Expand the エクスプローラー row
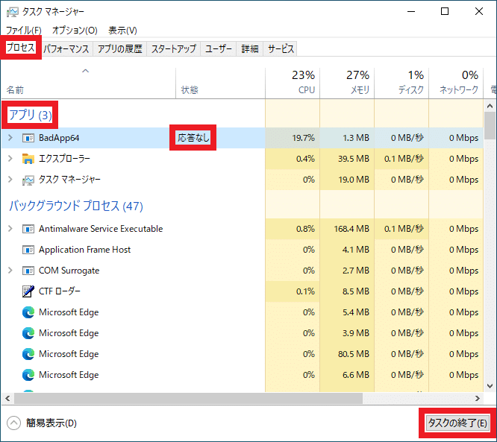Screen dimensions: 497x442 click(x=10, y=159)
